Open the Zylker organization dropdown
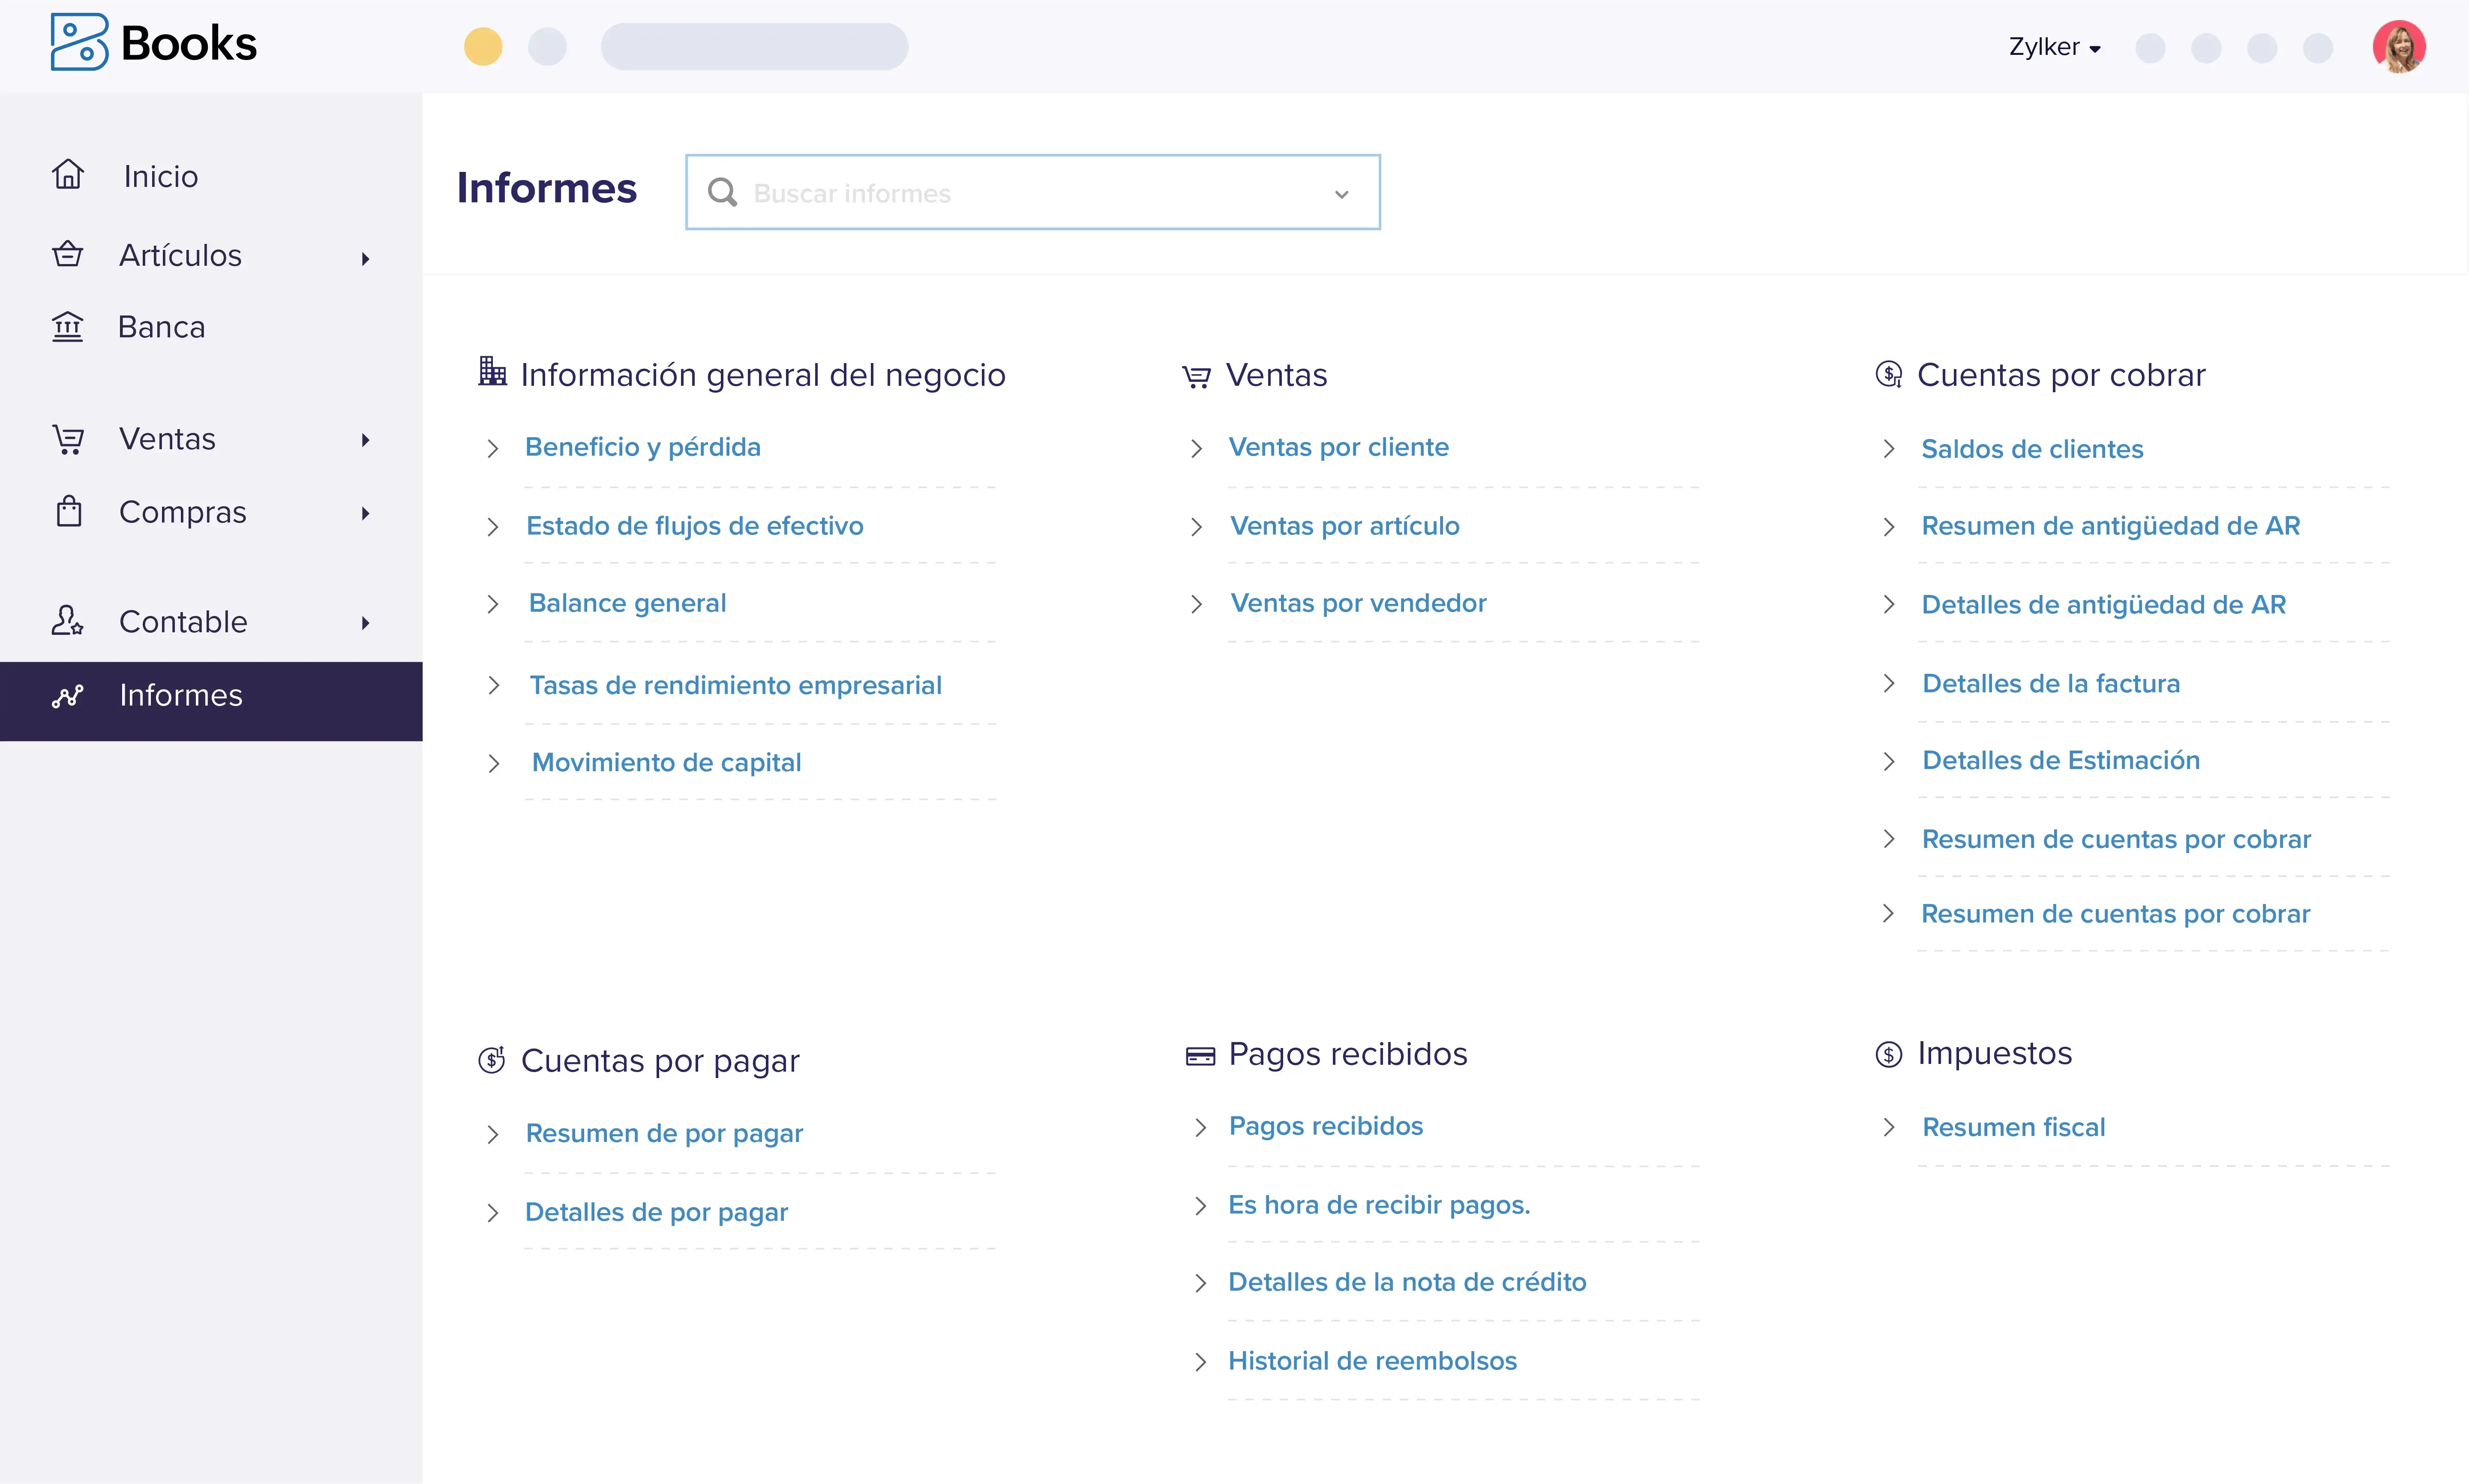2469x1484 pixels. click(x=2055, y=47)
